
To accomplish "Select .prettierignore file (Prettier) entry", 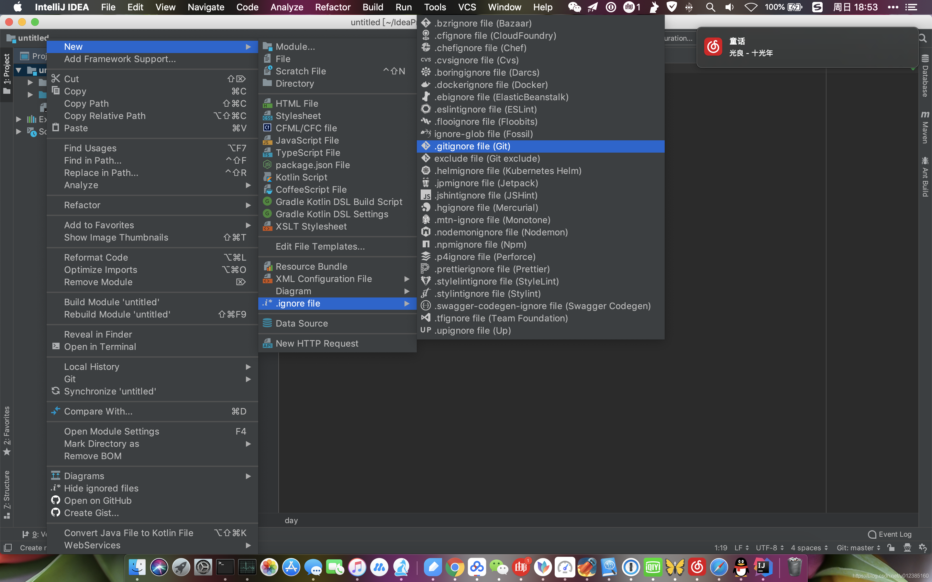I will click(x=493, y=269).
